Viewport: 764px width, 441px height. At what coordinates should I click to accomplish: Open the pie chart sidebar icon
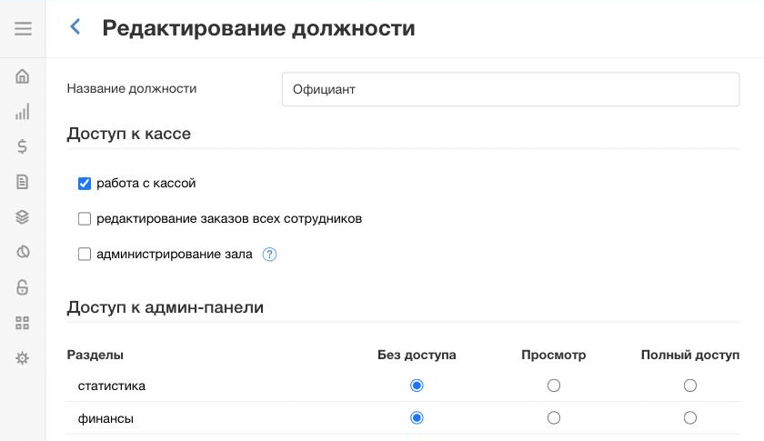[x=23, y=252]
